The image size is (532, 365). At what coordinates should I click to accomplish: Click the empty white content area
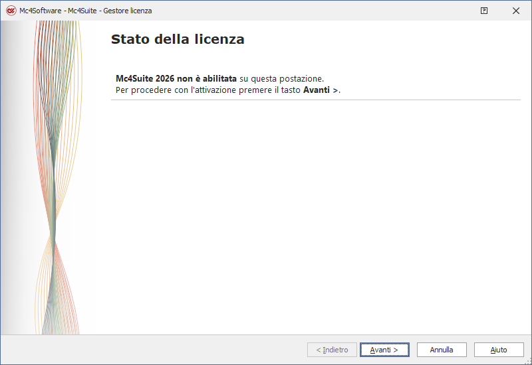point(313,219)
